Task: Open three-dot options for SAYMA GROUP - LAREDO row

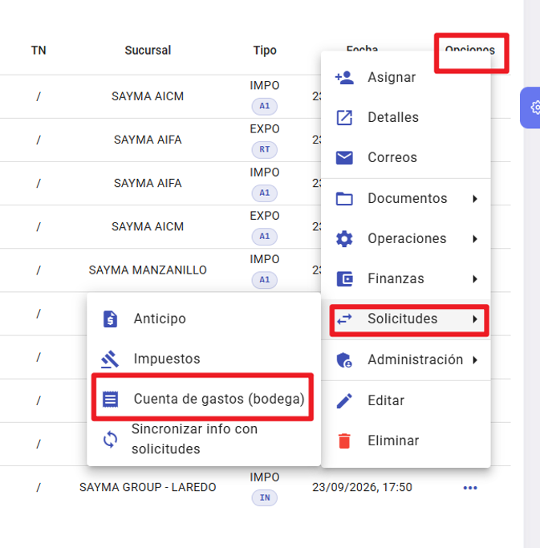Action: (470, 488)
